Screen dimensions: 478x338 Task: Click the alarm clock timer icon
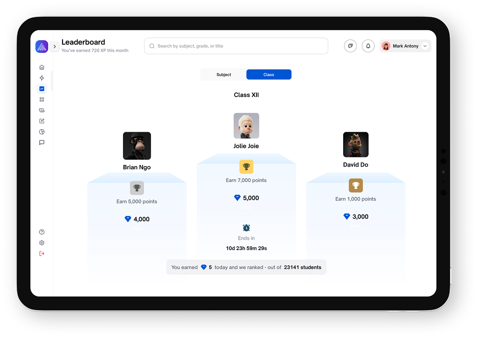click(x=246, y=228)
